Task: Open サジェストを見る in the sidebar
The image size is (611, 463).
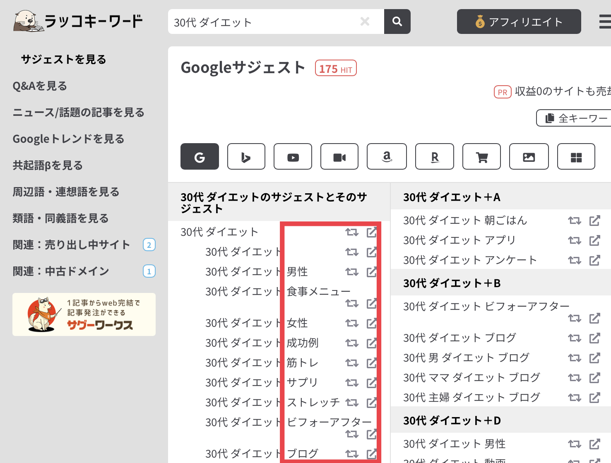Action: [x=63, y=60]
